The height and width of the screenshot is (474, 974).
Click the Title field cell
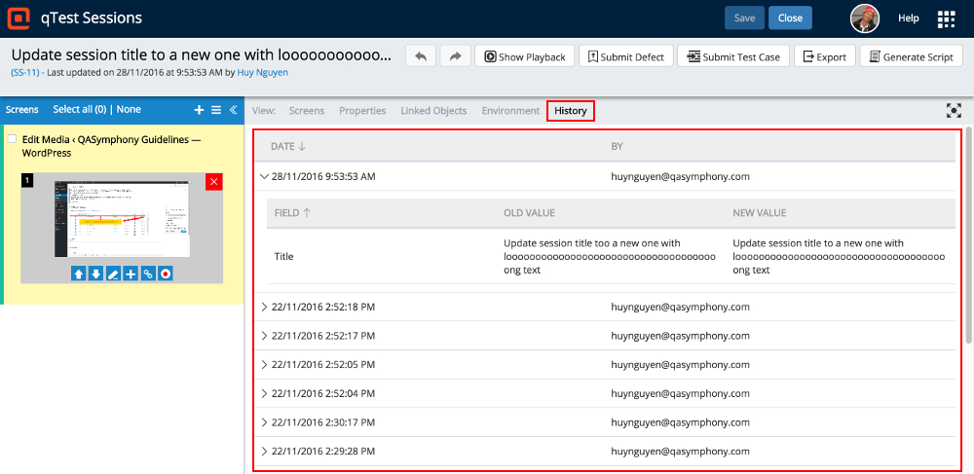click(x=283, y=256)
